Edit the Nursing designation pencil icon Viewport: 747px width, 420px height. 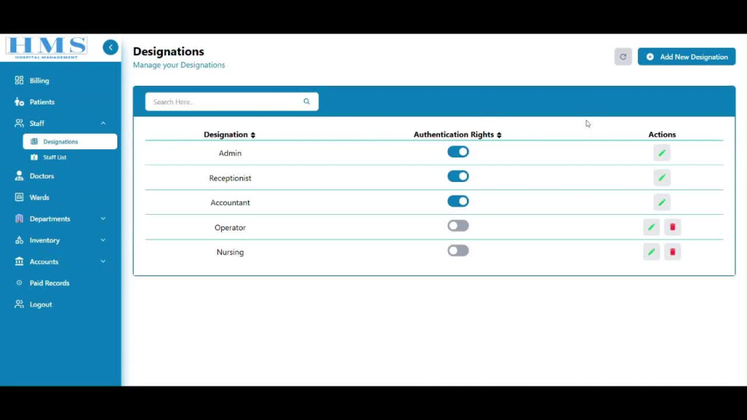click(651, 252)
